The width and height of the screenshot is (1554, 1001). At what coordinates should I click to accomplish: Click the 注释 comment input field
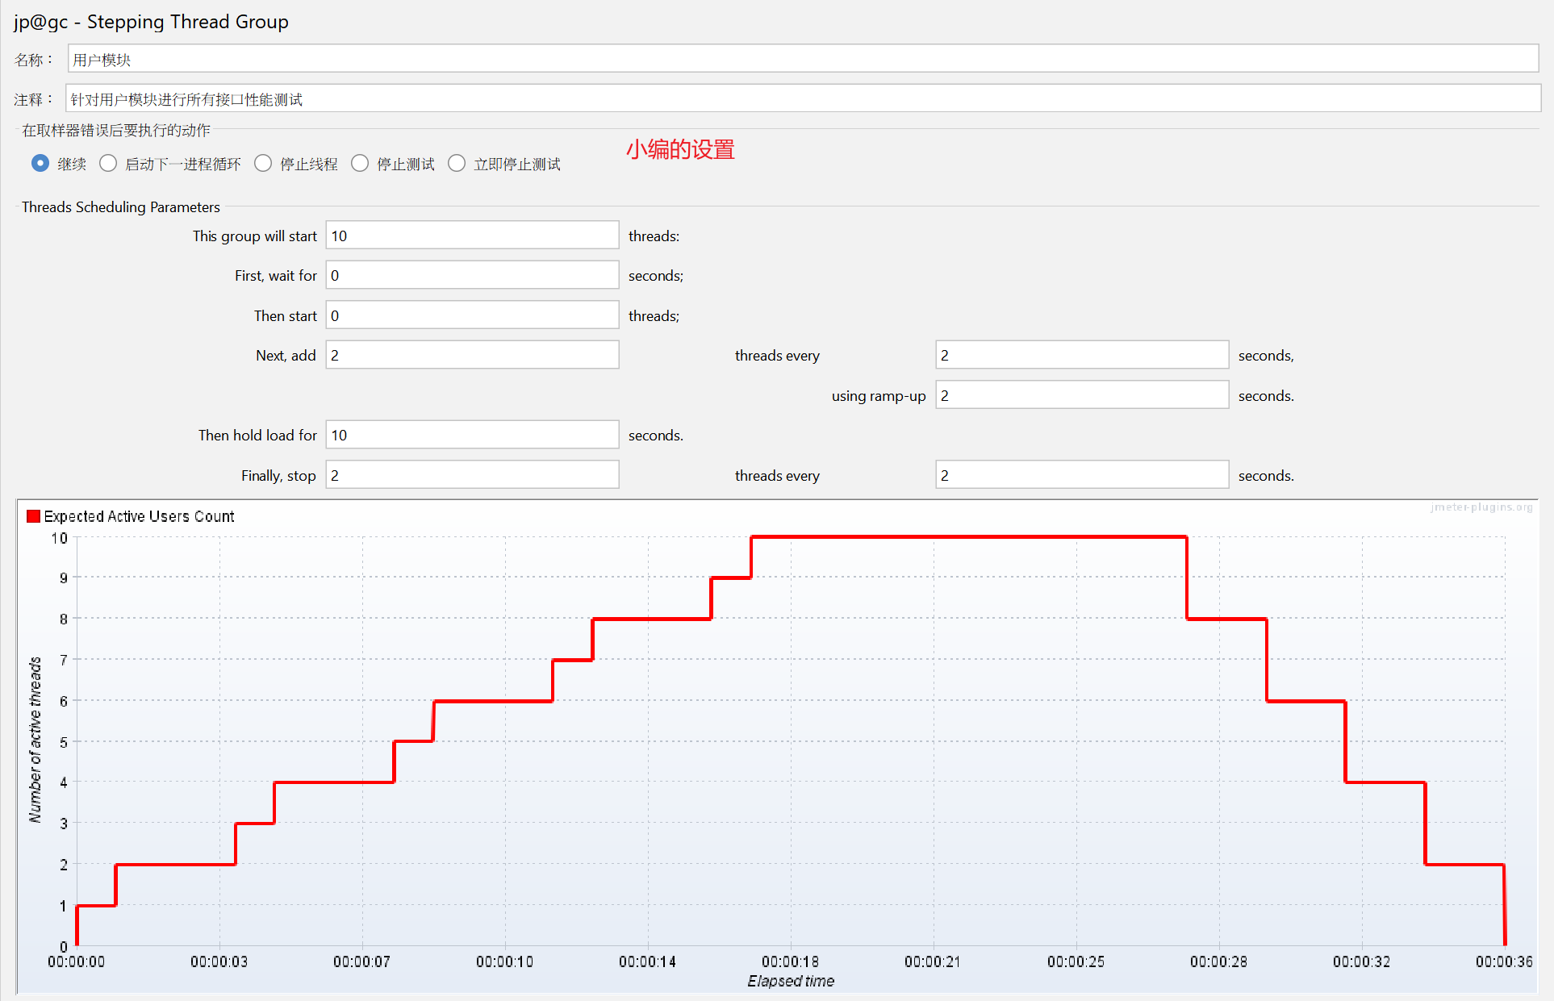(x=802, y=98)
